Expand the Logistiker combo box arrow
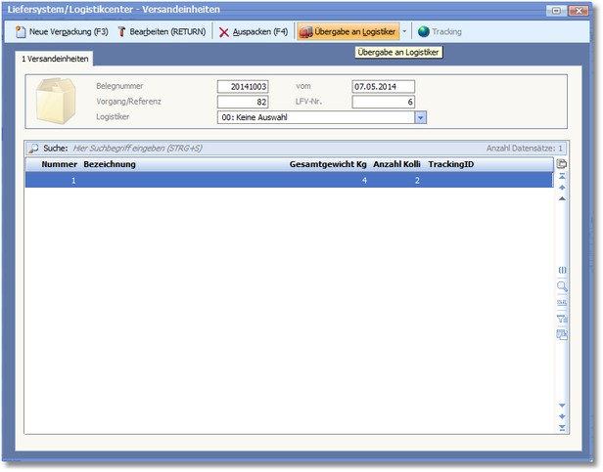 pyautogui.click(x=421, y=117)
